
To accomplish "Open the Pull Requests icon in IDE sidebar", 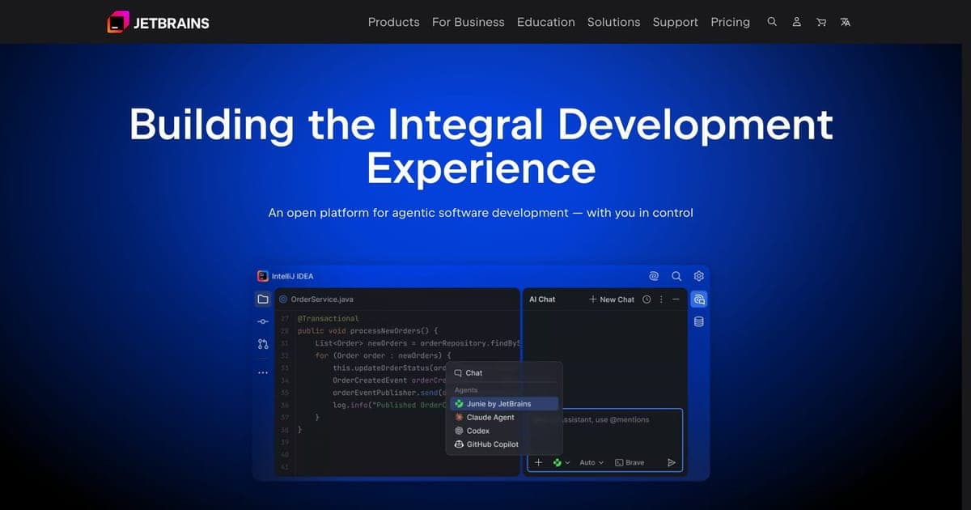I will (263, 344).
